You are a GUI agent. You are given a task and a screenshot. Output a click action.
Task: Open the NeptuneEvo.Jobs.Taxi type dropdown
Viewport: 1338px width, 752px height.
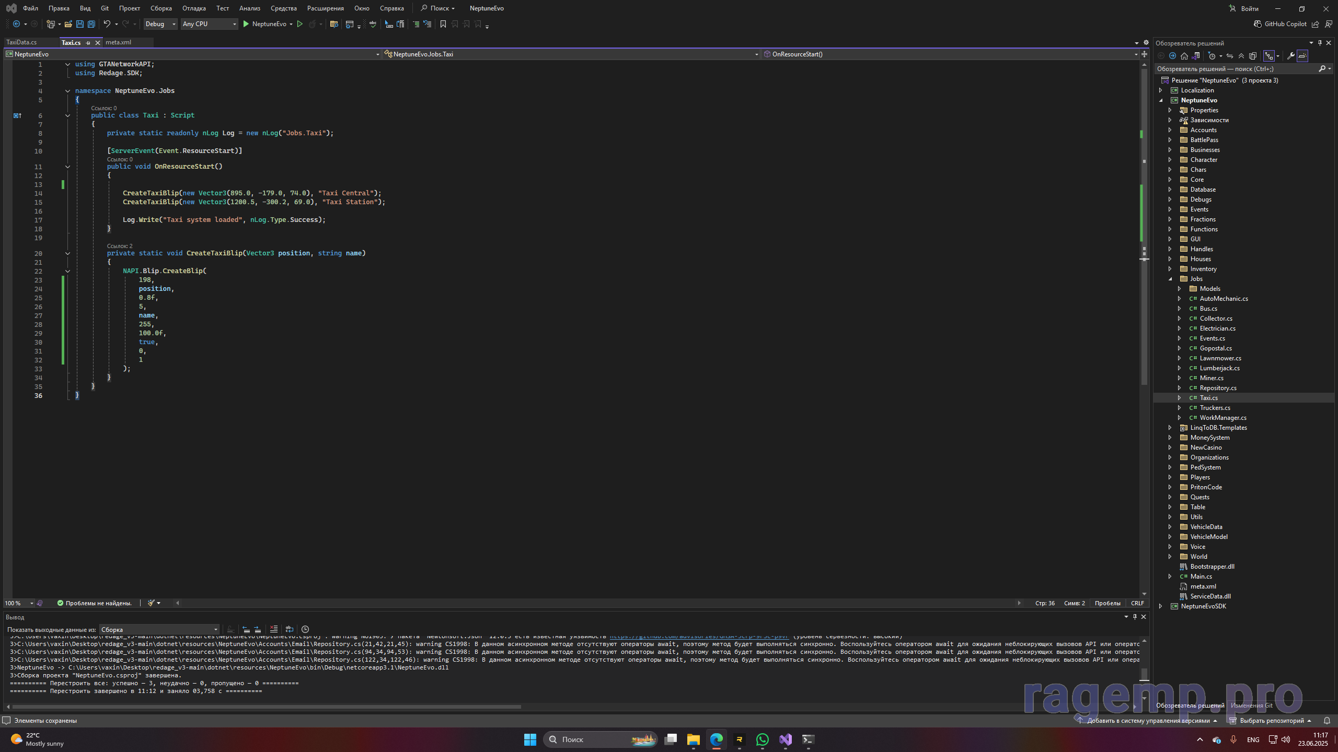571,54
